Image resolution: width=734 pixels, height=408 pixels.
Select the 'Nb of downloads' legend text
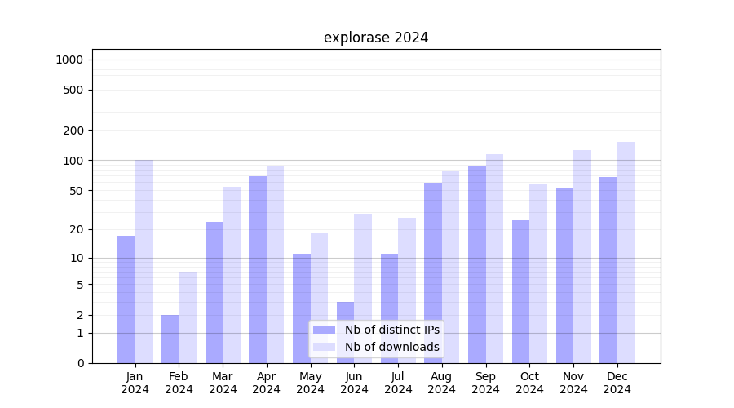(391, 347)
